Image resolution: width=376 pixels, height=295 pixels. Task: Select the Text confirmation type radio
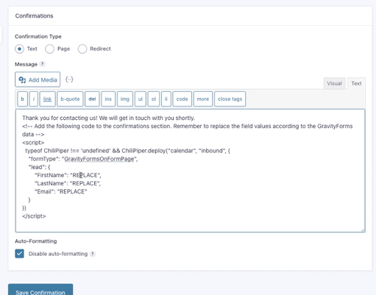pos(19,49)
